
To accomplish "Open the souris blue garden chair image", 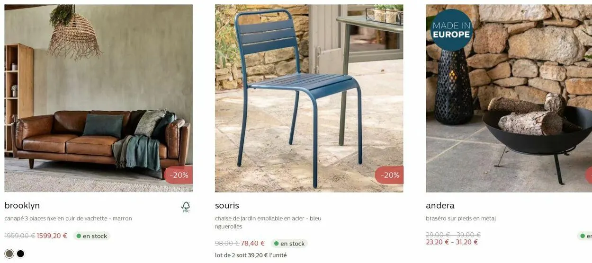I will [x=309, y=98].
